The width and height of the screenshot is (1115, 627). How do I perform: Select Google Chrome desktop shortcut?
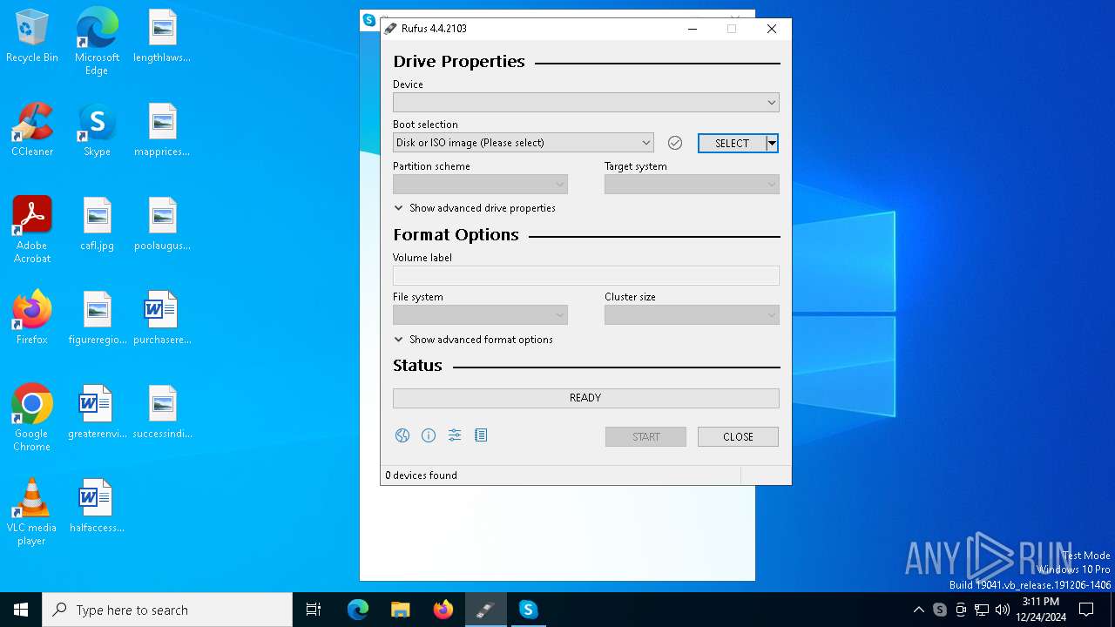pyautogui.click(x=32, y=418)
